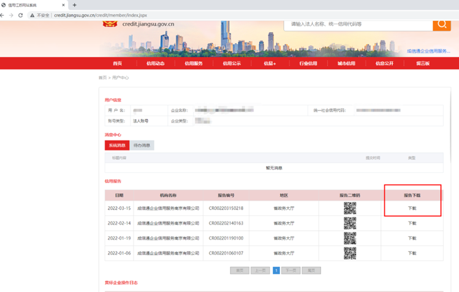The height and width of the screenshot is (292, 459).
Task: Open the 信用公示 navigation item
Action: [232, 63]
